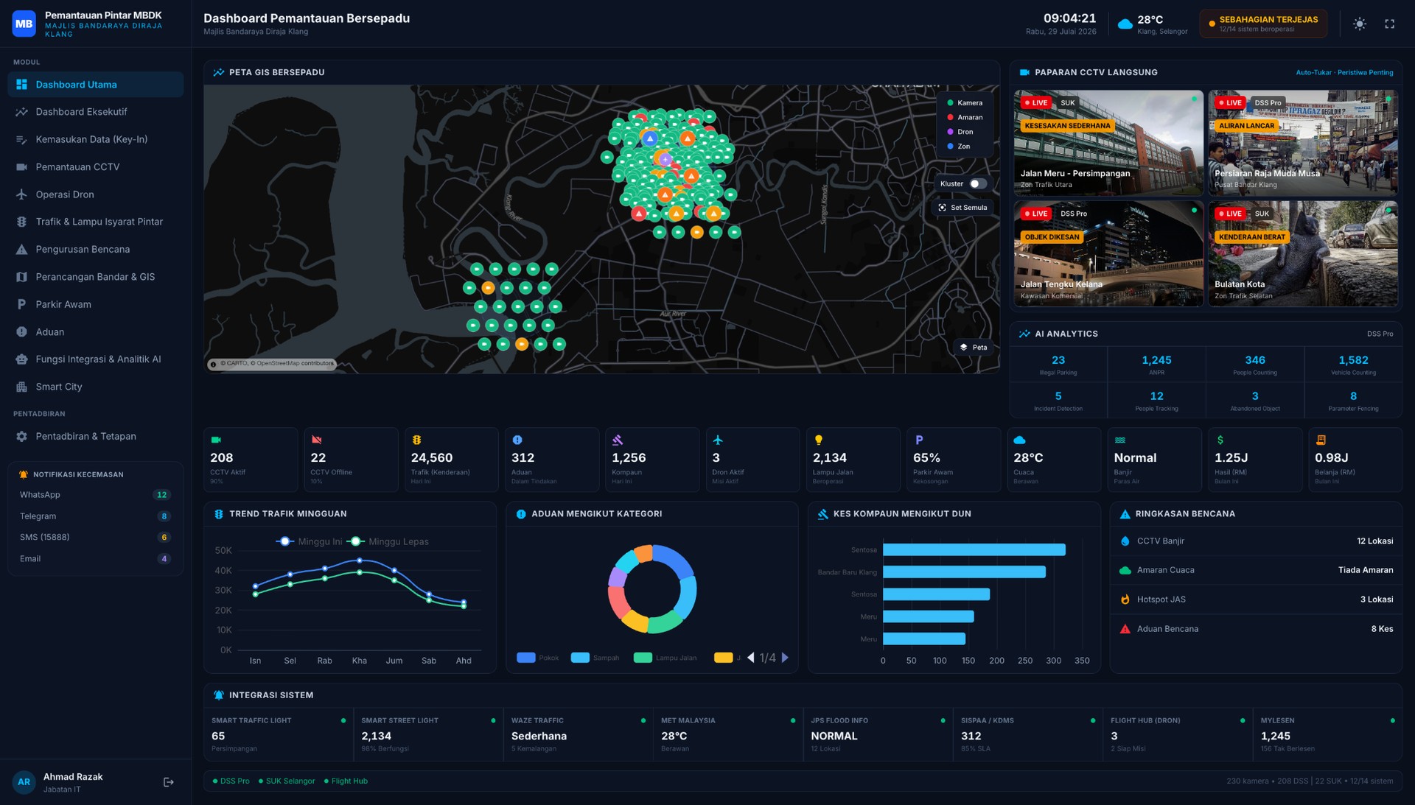
Task: Open the WhatsApp notifications row
Action: 95,495
